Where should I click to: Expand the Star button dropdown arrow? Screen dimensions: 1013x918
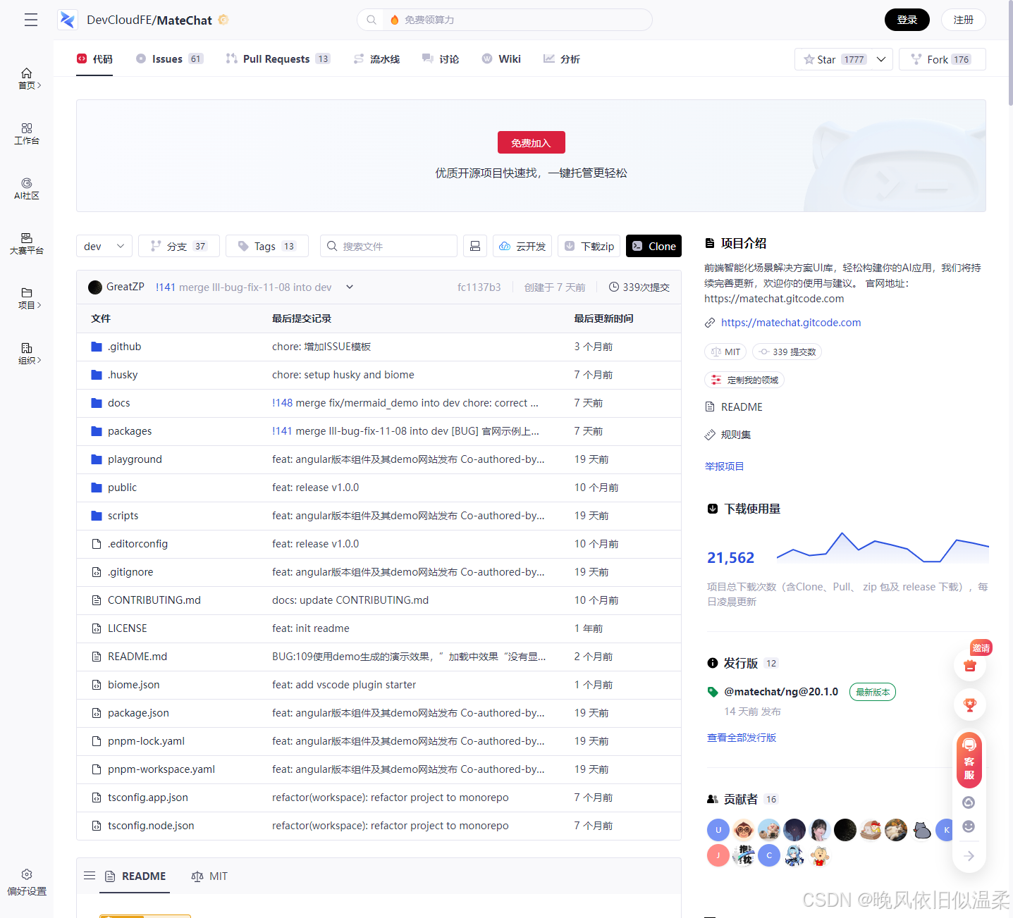pyautogui.click(x=881, y=59)
